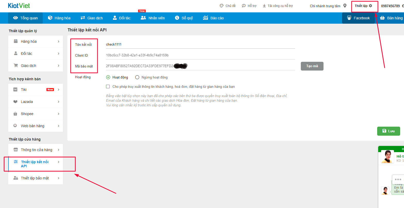Click the Shopee bag icon
Image resolution: width=404 pixels, height=208 pixels.
coord(15,114)
